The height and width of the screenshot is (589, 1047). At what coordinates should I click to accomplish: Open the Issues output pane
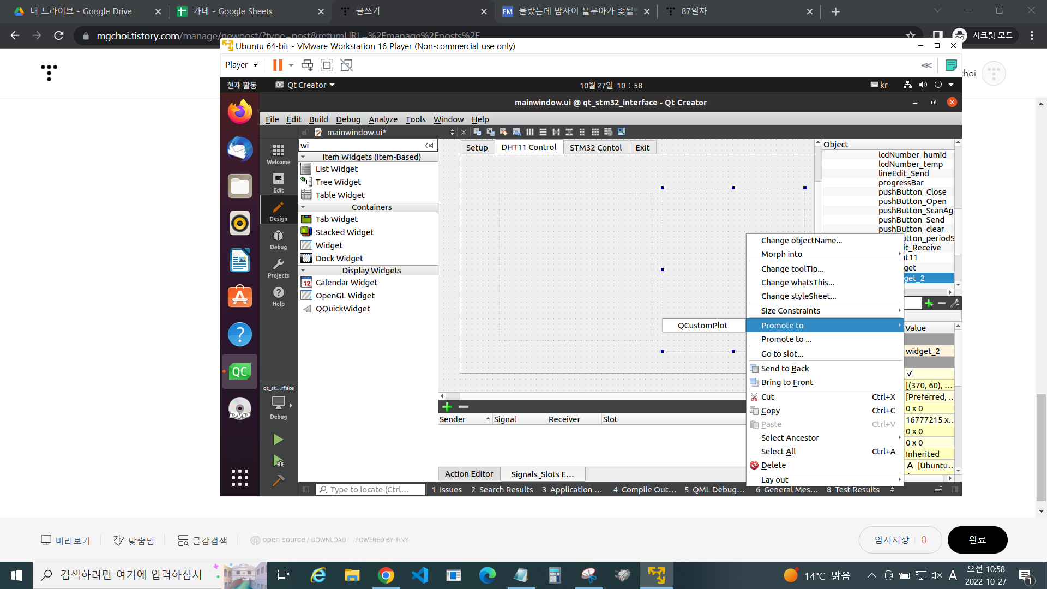coord(447,490)
